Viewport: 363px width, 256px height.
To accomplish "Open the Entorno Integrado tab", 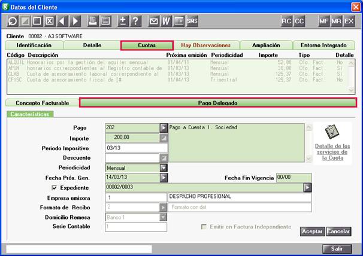I will (323, 45).
